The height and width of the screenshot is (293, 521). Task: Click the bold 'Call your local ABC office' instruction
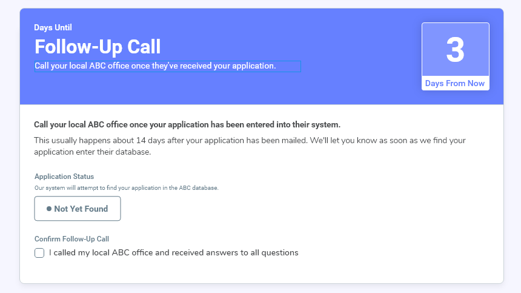coord(187,125)
